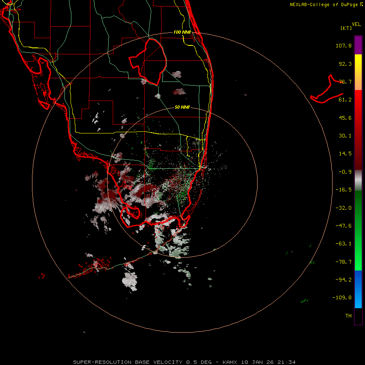Click the -94.2 scale value
This screenshot has height=365, width=365.
[x=344, y=280]
